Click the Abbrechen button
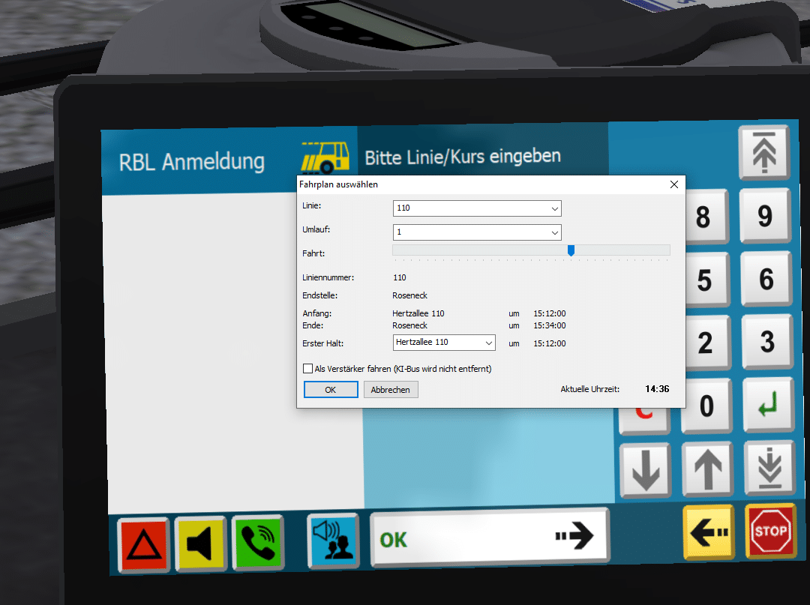 pyautogui.click(x=390, y=390)
